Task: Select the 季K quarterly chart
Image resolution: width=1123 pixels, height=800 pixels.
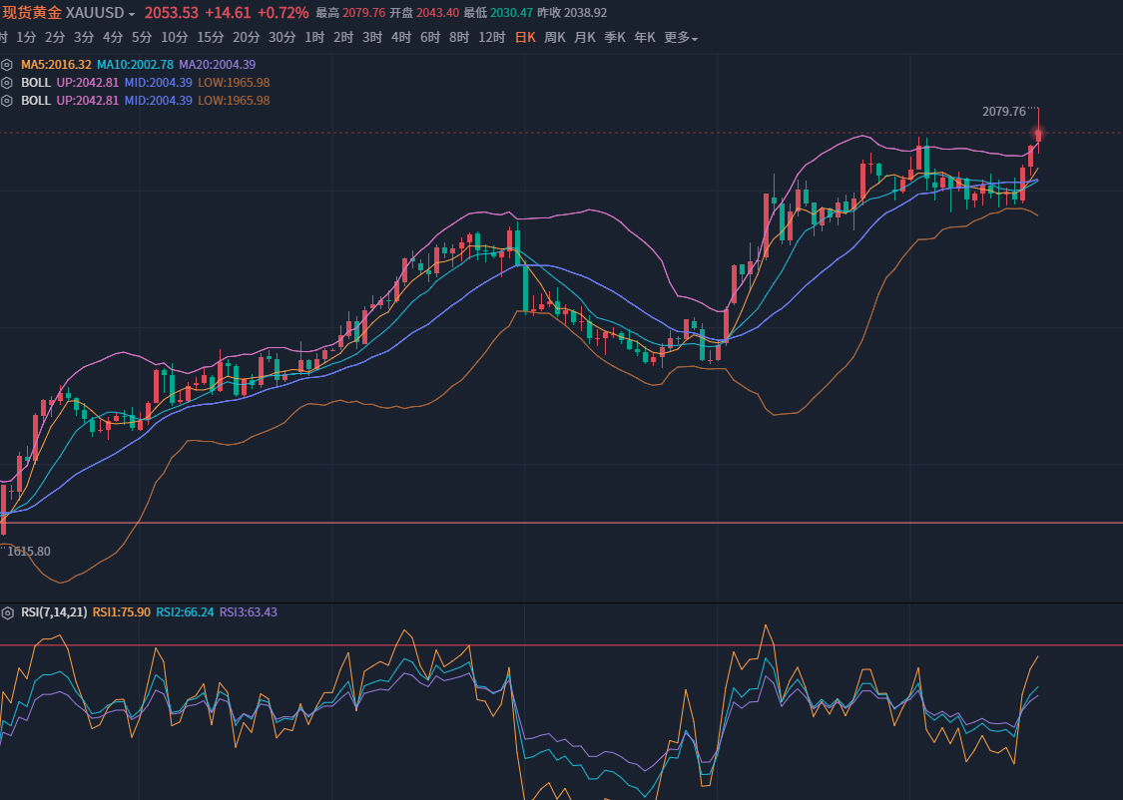Action: 615,37
